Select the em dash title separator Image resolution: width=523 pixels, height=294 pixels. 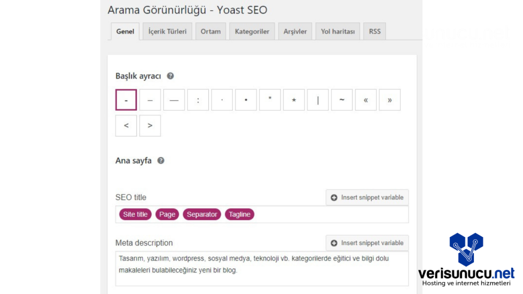coord(174,100)
